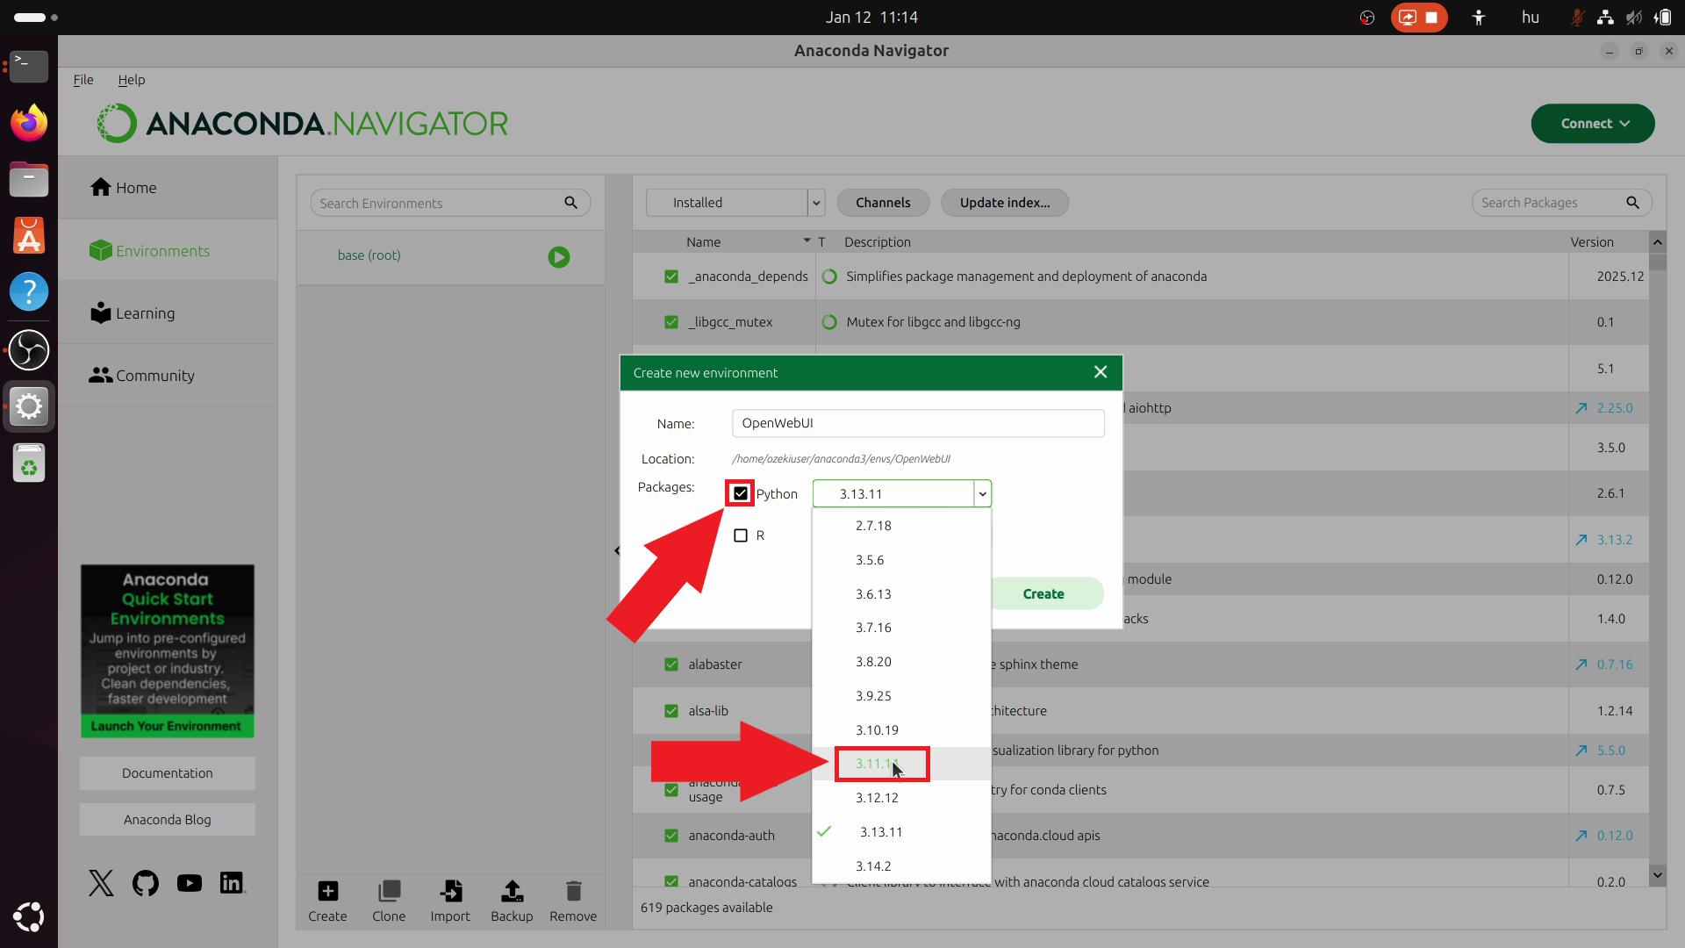The width and height of the screenshot is (1685, 948).
Task: Uncheck the Python package checkbox
Action: [x=741, y=493]
